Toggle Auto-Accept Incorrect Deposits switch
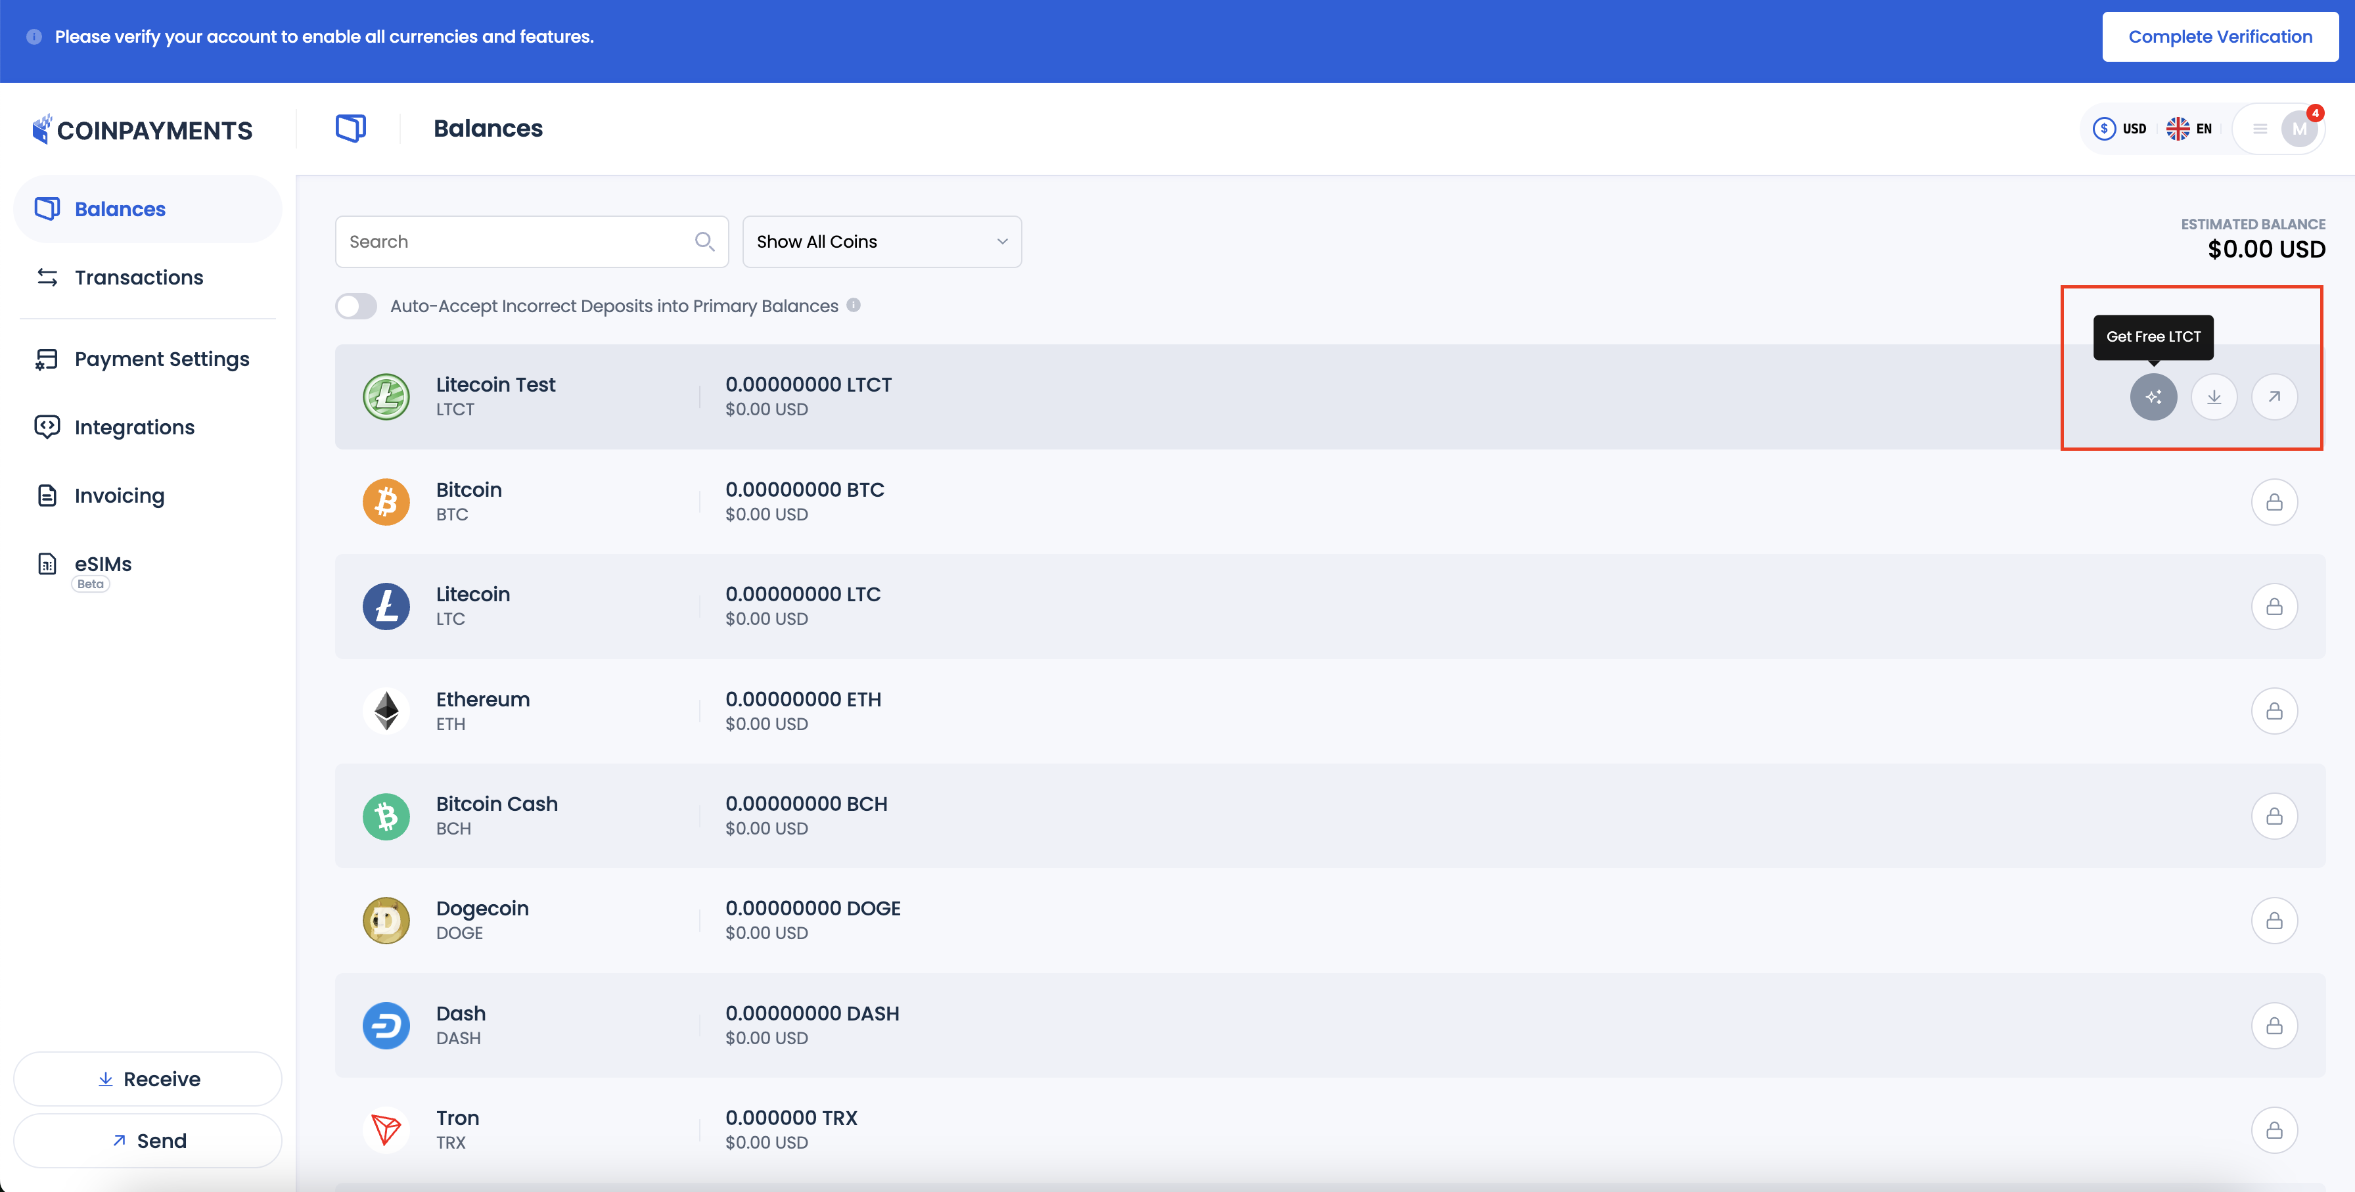 tap(357, 306)
